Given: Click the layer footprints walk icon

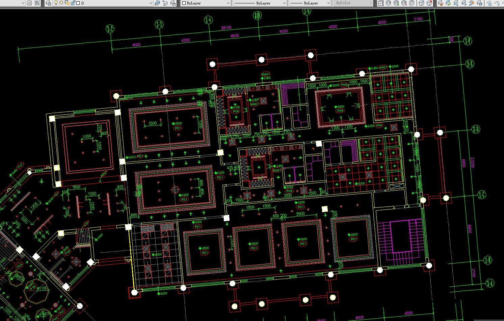Looking at the screenshot, I should click(479, 3).
